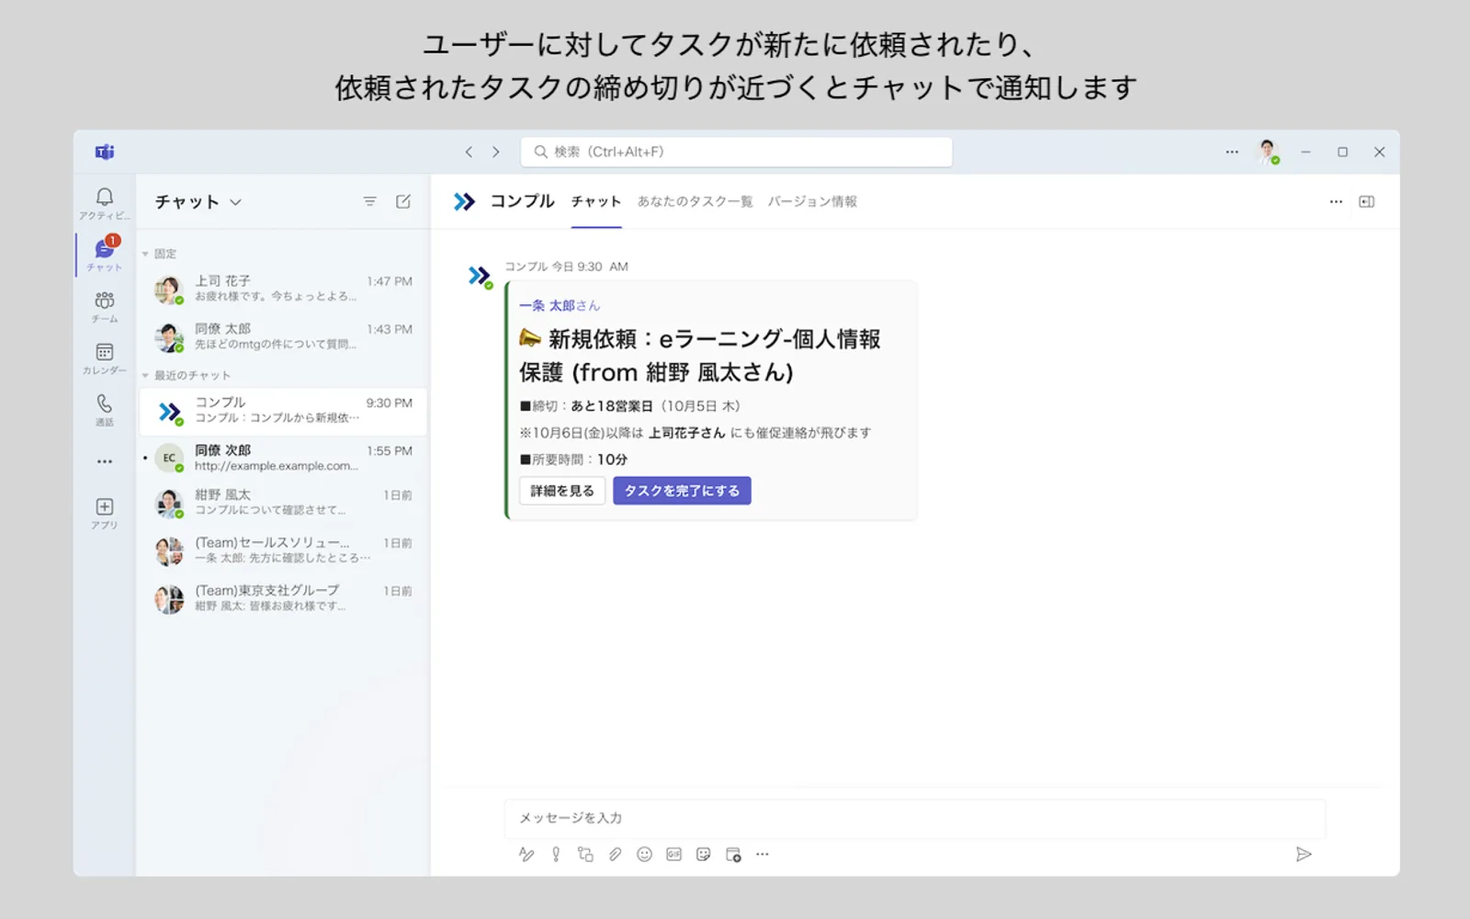Image resolution: width=1470 pixels, height=919 pixels.
Task: Go forward with the right arrow
Action: [x=496, y=152]
